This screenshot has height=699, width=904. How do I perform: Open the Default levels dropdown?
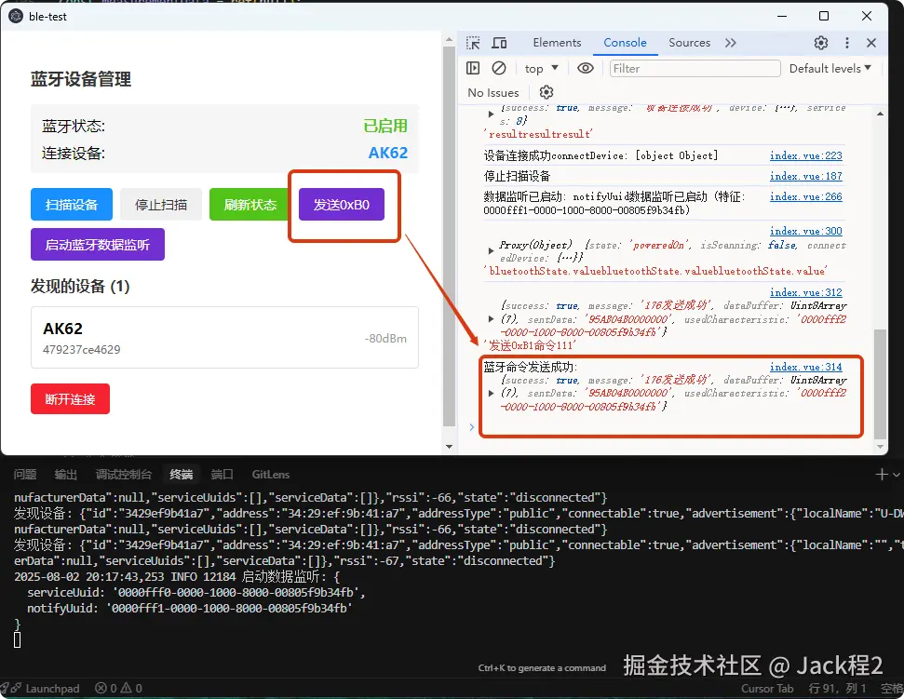coord(830,68)
